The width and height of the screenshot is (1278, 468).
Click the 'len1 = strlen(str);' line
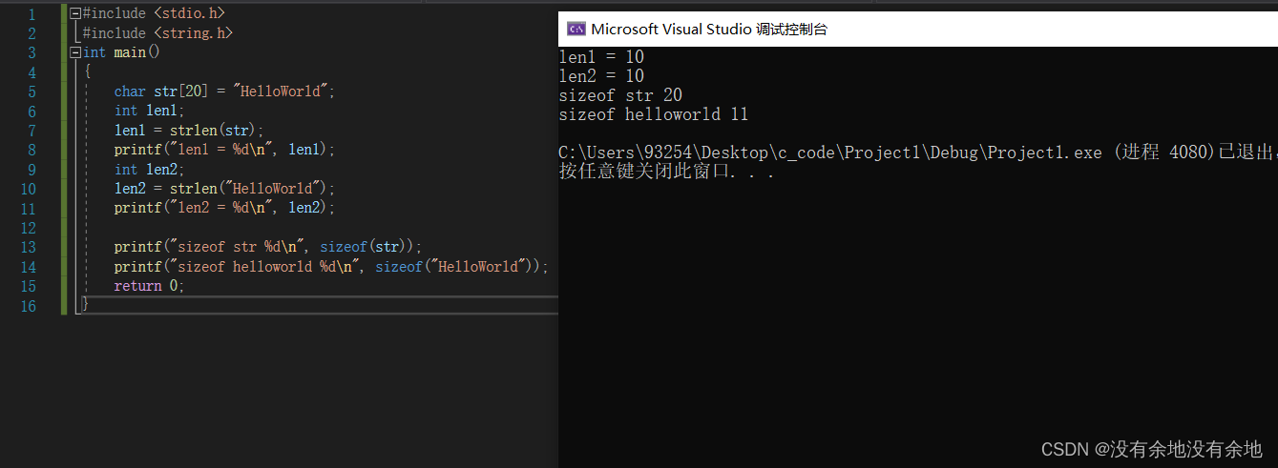[189, 131]
